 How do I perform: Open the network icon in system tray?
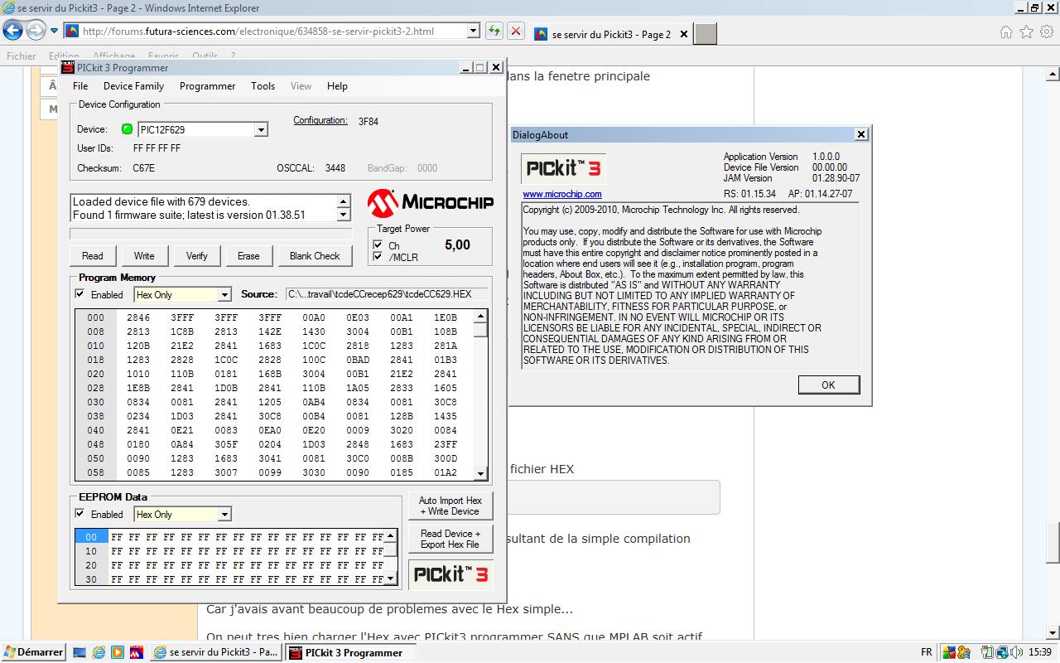1001,652
